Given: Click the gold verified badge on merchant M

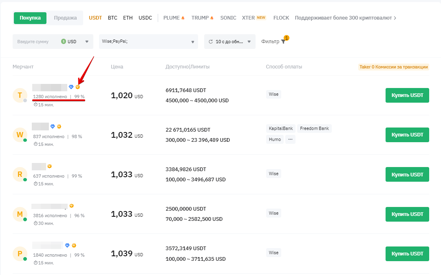Looking at the screenshot, I should pyautogui.click(x=71, y=206).
